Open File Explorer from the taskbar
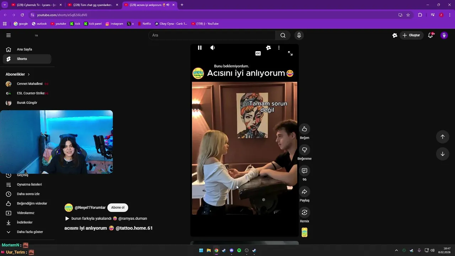The height and width of the screenshot is (256, 455). point(209,250)
